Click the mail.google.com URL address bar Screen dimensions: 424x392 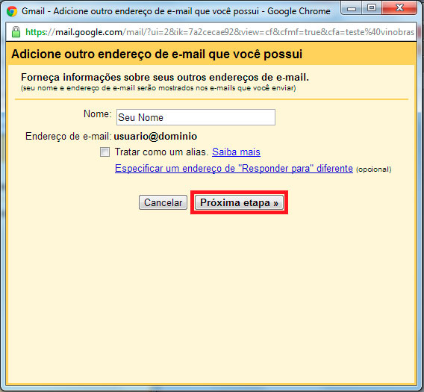click(219, 32)
